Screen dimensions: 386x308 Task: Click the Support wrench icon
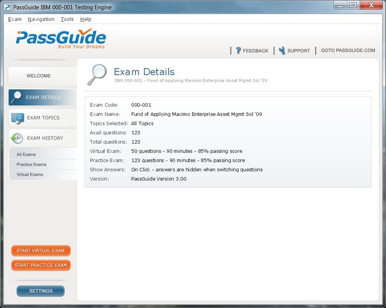pos(282,50)
